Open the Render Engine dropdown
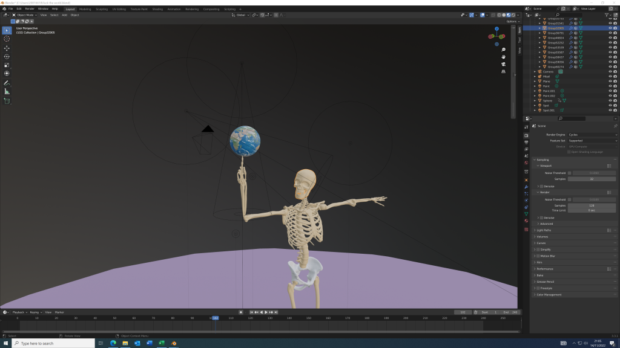The height and width of the screenshot is (348, 620). (x=592, y=134)
